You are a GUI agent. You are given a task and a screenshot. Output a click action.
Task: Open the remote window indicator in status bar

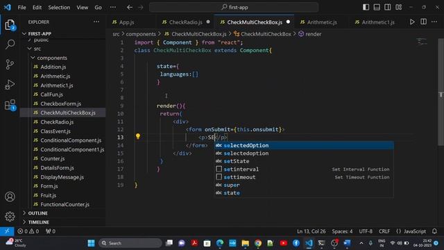click(x=7, y=231)
